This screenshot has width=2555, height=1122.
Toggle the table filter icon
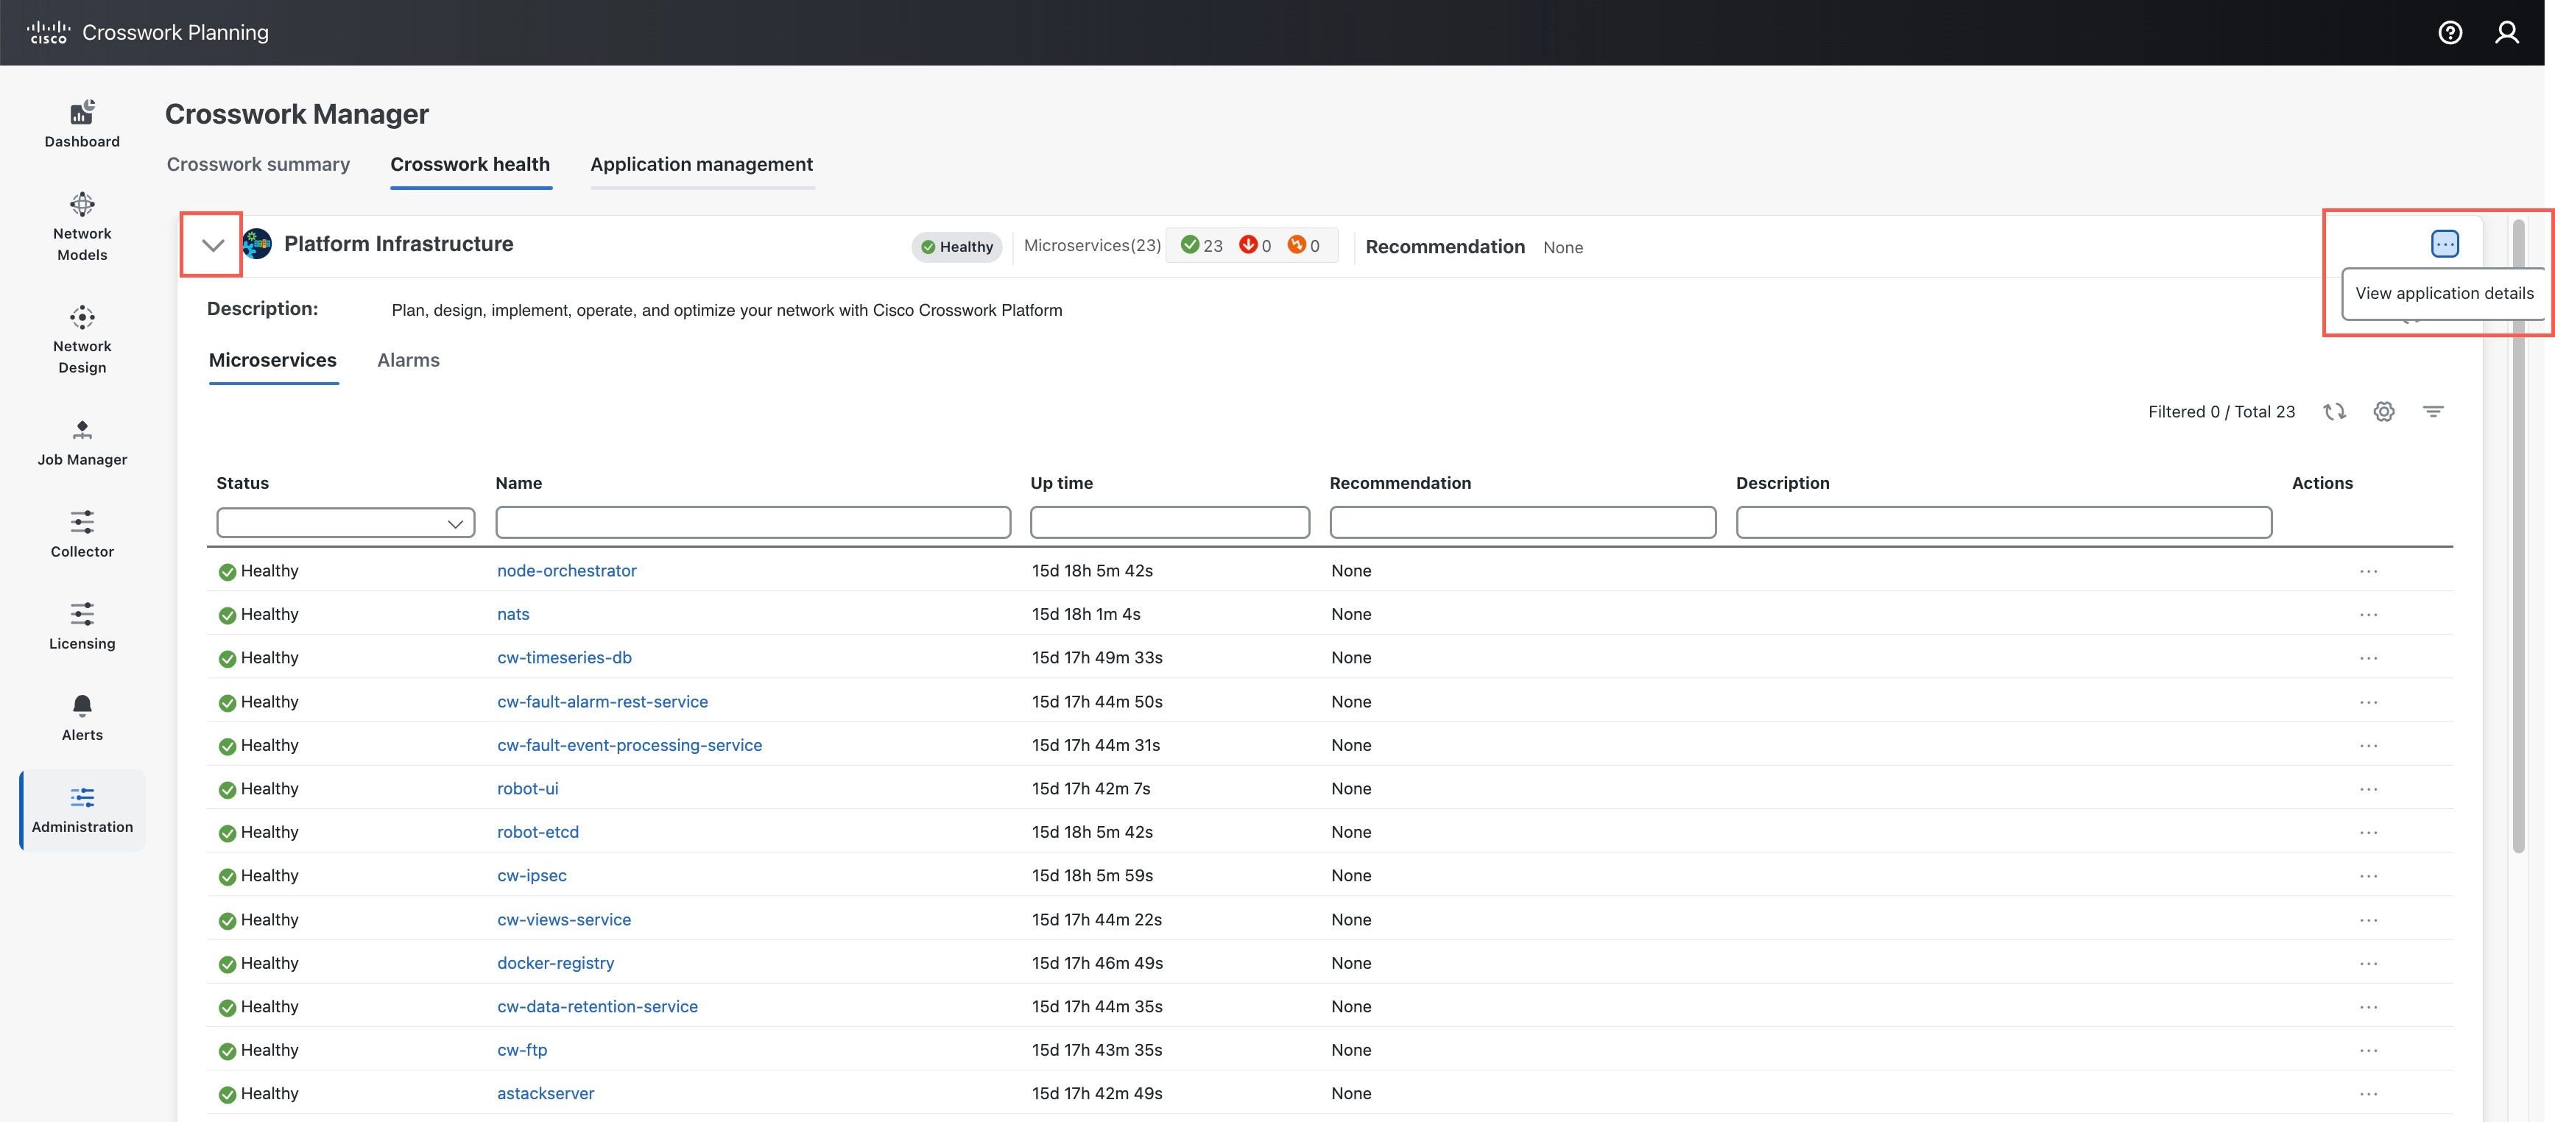click(2432, 412)
